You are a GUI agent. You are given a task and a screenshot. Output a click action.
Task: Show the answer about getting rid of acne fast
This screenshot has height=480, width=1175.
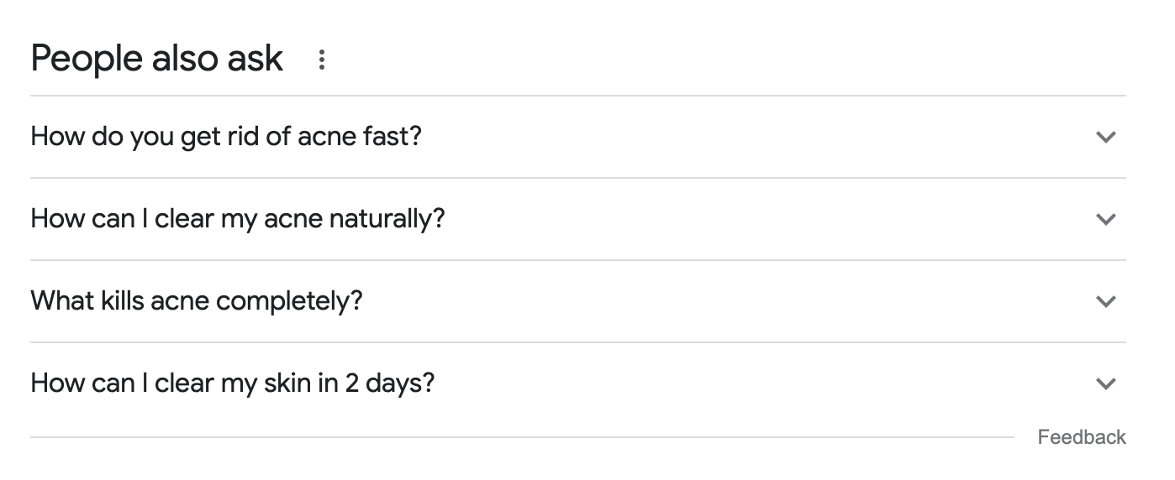578,137
